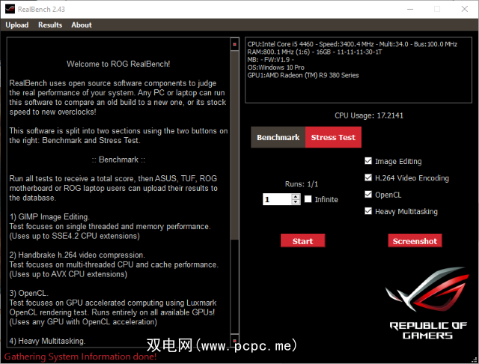Open the Results menu

tap(50, 25)
